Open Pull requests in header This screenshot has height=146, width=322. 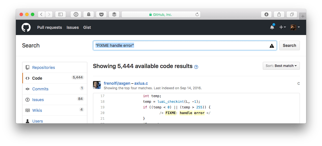pos(50,27)
